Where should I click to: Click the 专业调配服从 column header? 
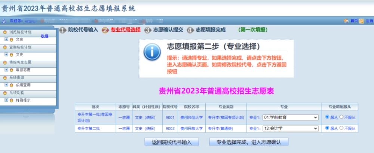pos(340,107)
